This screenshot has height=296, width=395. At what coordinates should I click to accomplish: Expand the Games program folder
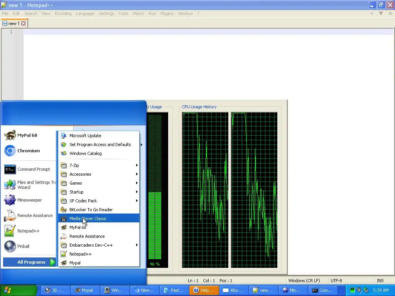[99, 183]
